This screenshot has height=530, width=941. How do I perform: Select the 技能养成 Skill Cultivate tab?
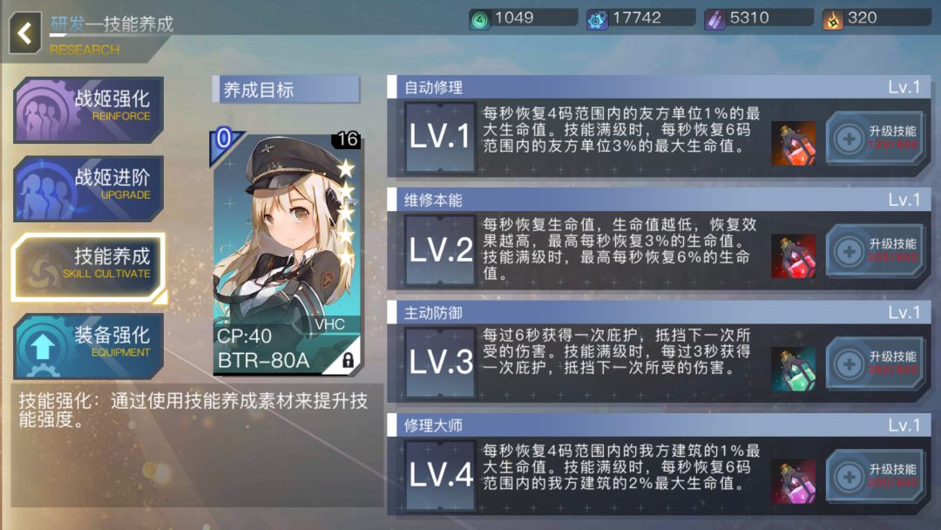88,267
